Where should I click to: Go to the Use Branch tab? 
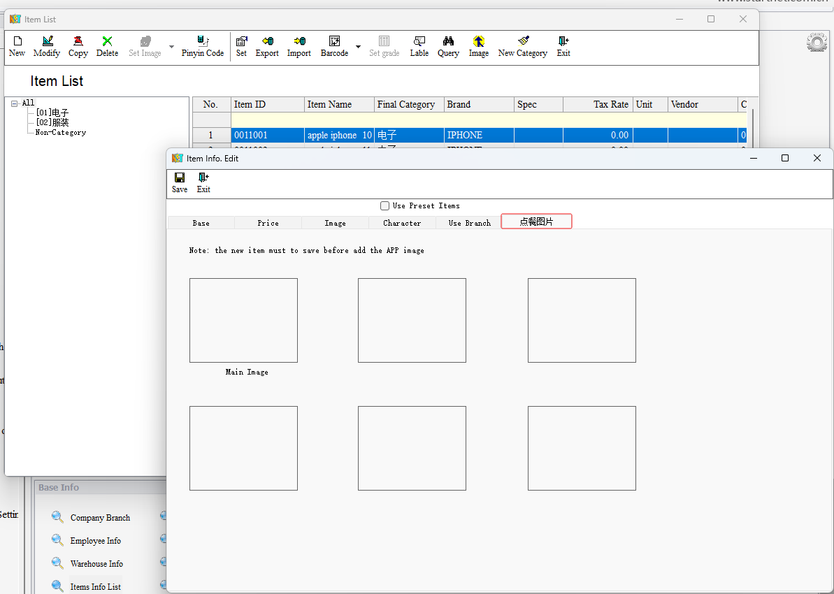pyautogui.click(x=469, y=223)
